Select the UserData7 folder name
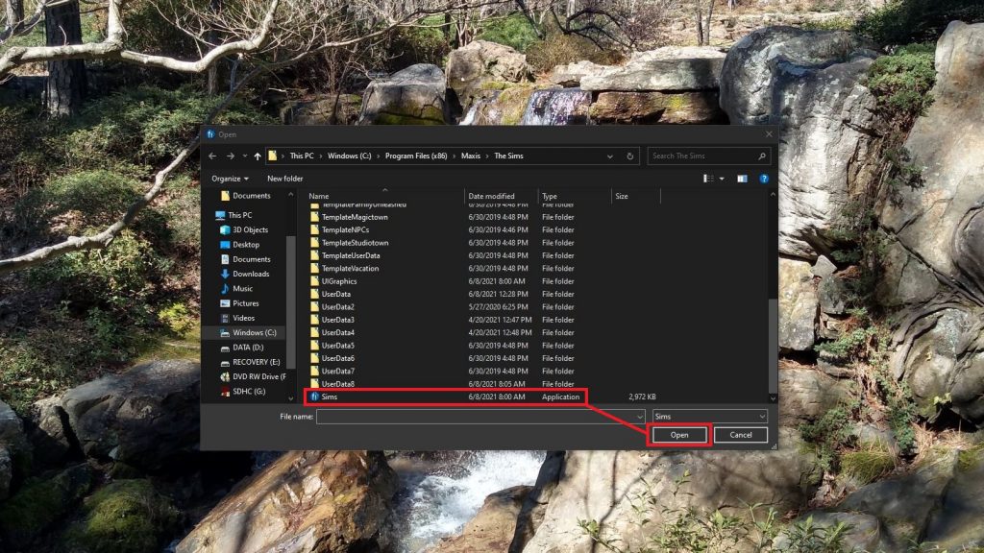Screen dimensions: 984x553 337,372
